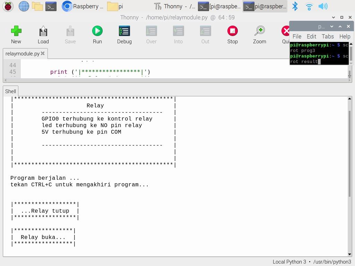Screen dimensions: 355x266
Task: Open Edit menu in terminal window
Action: pyautogui.click(x=311, y=36)
